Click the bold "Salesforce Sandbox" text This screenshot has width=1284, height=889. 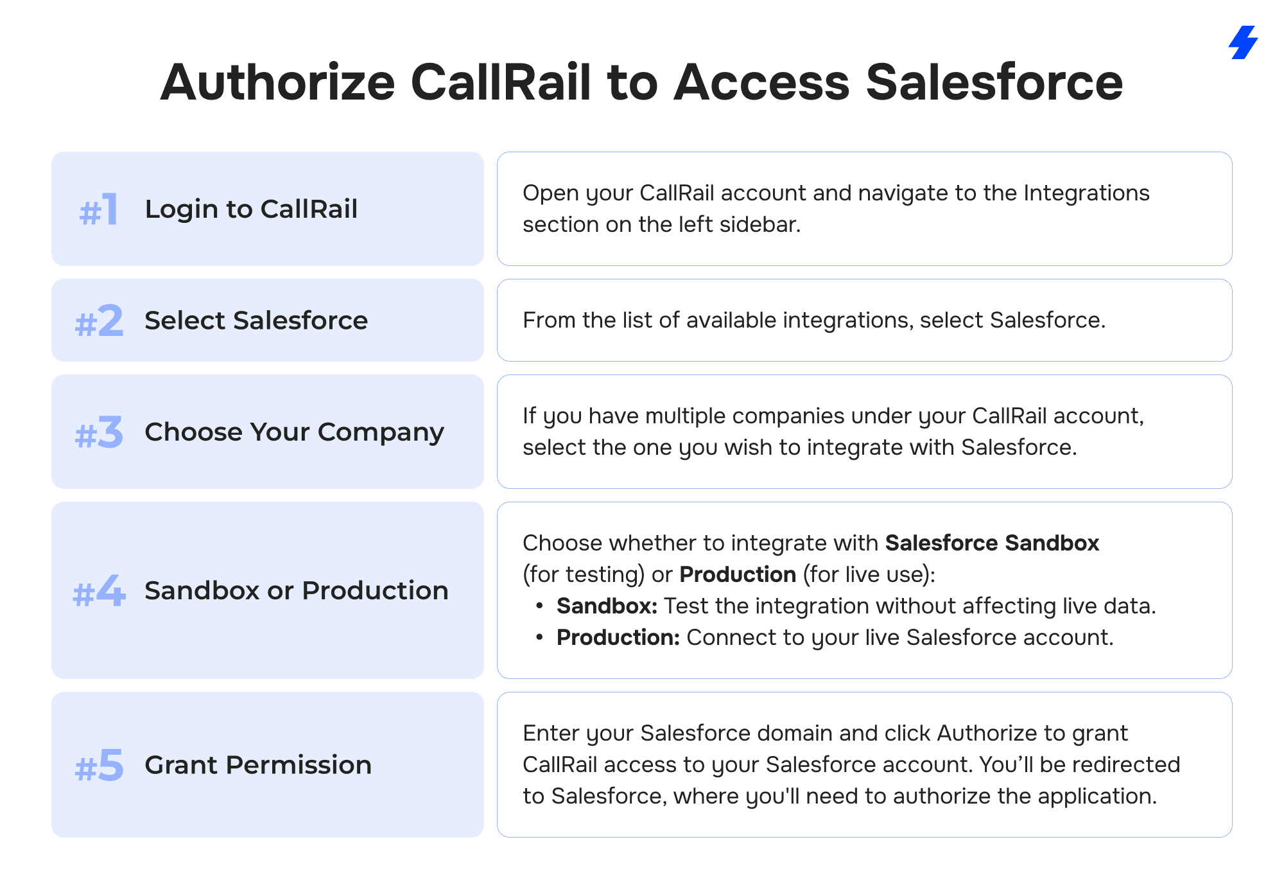[x=992, y=543]
